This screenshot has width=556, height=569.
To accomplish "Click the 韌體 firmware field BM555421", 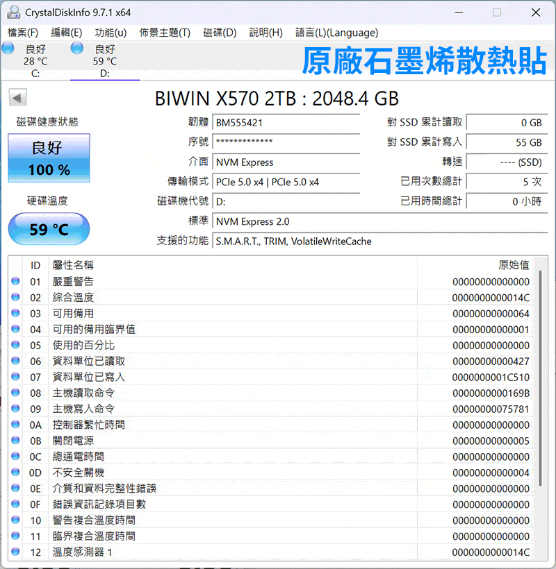I will pyautogui.click(x=286, y=123).
